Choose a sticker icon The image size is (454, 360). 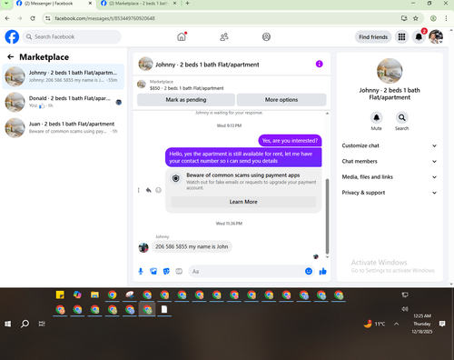(x=166, y=271)
